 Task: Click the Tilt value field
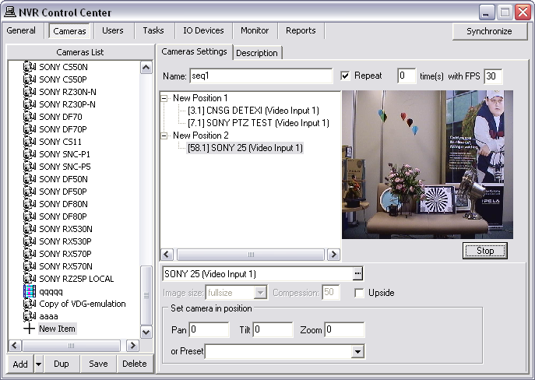(273, 329)
